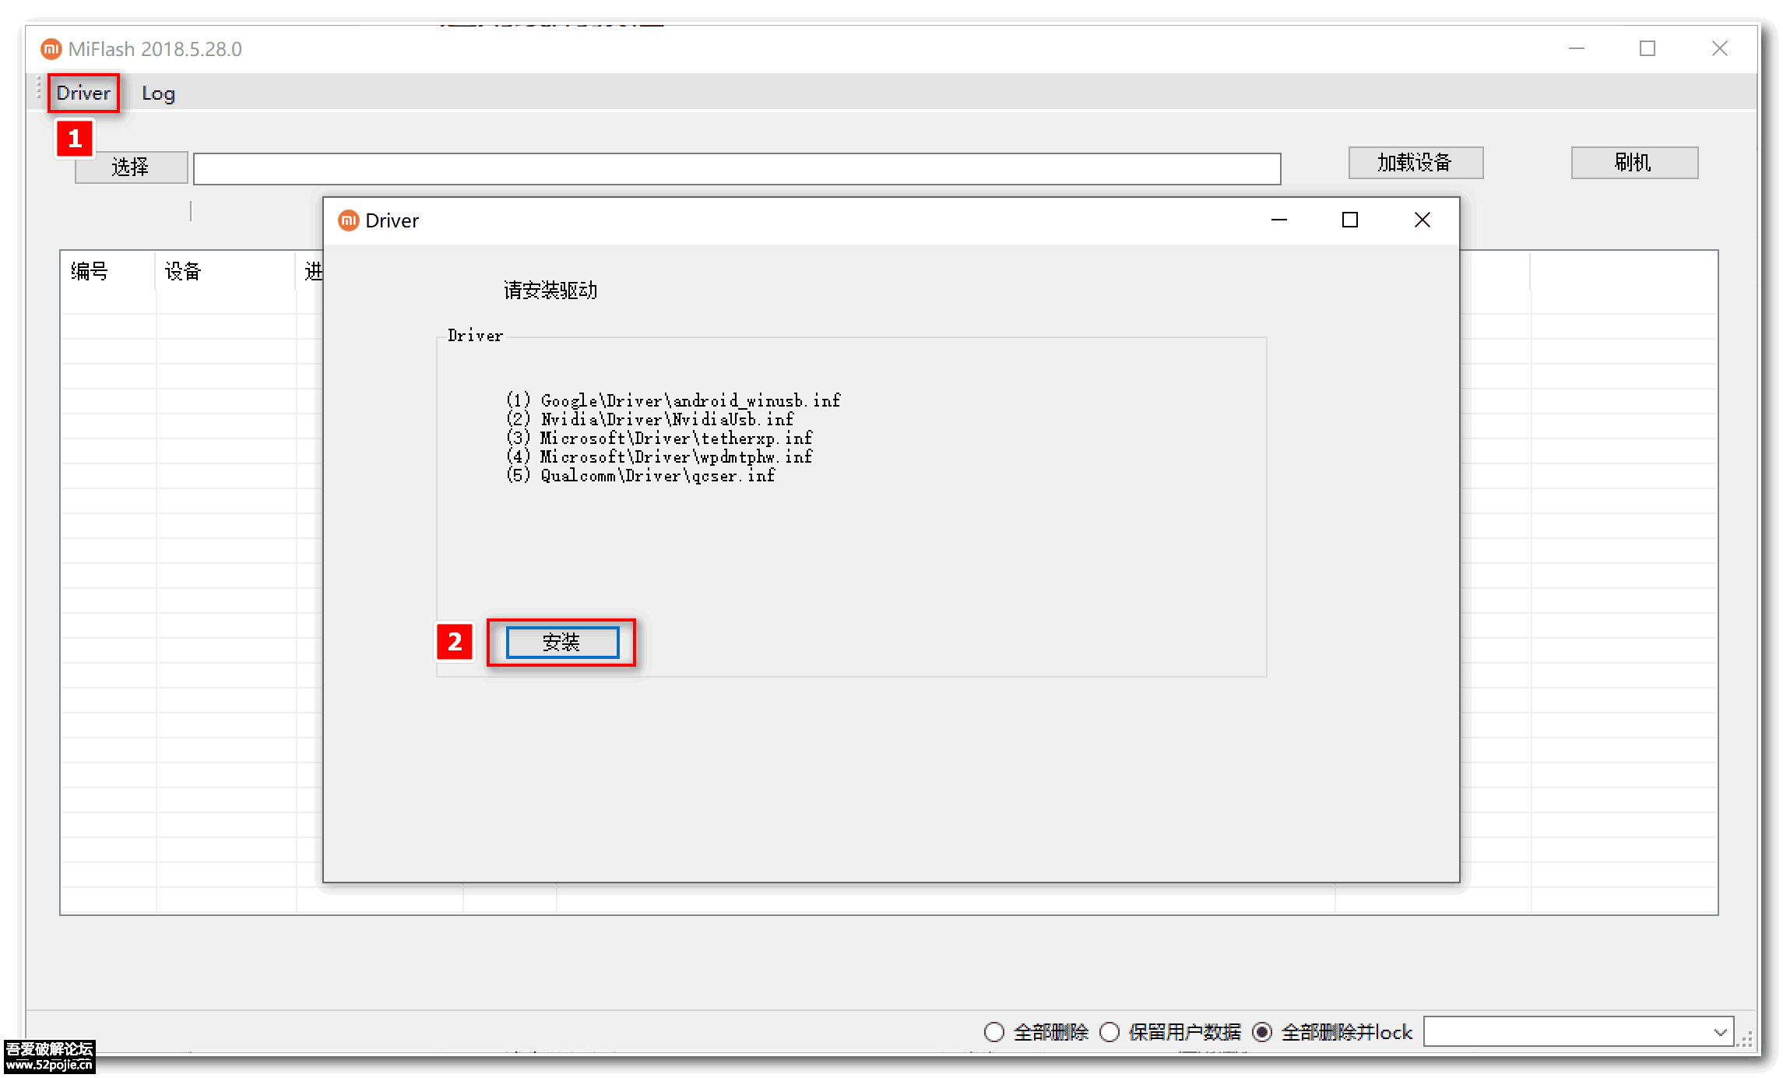Select the 全部删除 radio option
The height and width of the screenshot is (1078, 1783).
click(x=994, y=1031)
